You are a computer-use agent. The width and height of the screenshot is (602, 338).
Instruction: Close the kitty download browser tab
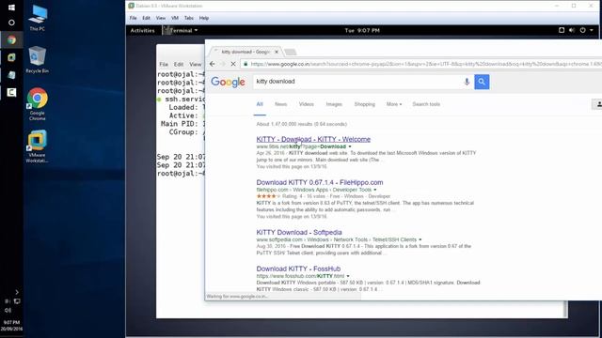pos(276,52)
